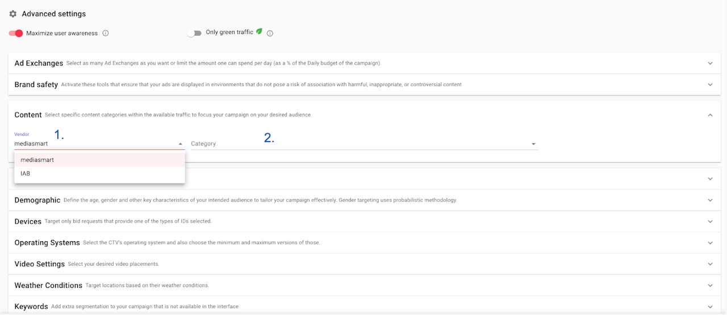Open Weather Conditions section
This screenshot has height=315, width=727.
[x=710, y=285]
